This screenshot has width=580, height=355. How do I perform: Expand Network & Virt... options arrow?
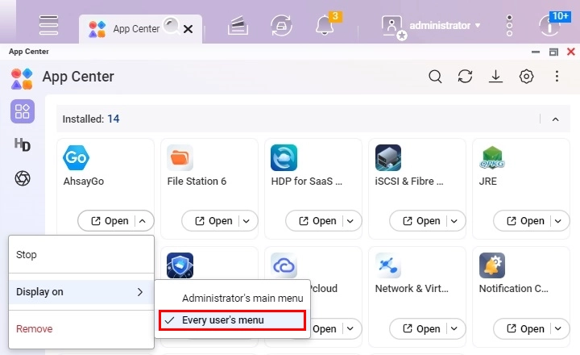click(454, 328)
